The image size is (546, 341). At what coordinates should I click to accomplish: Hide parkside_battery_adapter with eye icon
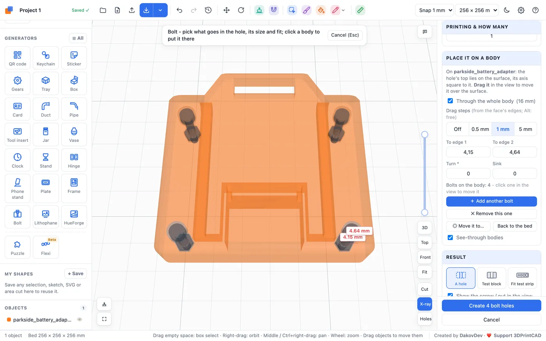click(x=80, y=320)
